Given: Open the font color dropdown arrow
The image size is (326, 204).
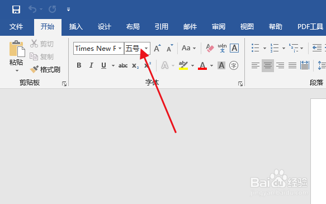Looking at the screenshot, I should 212,65.
